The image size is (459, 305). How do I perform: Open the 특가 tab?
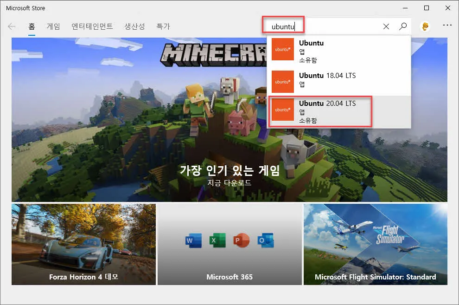coord(163,26)
